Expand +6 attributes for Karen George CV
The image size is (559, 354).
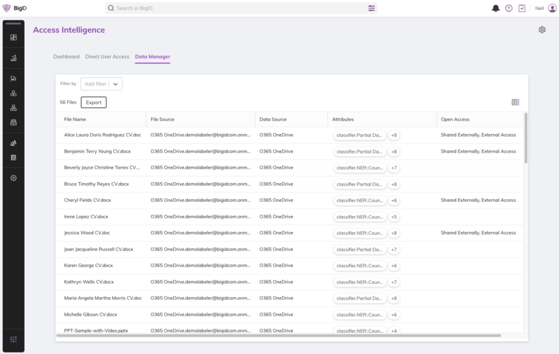coord(394,266)
